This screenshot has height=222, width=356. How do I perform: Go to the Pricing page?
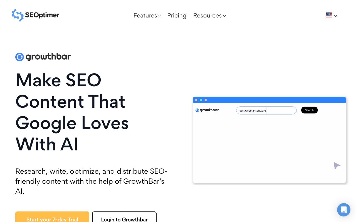click(177, 16)
